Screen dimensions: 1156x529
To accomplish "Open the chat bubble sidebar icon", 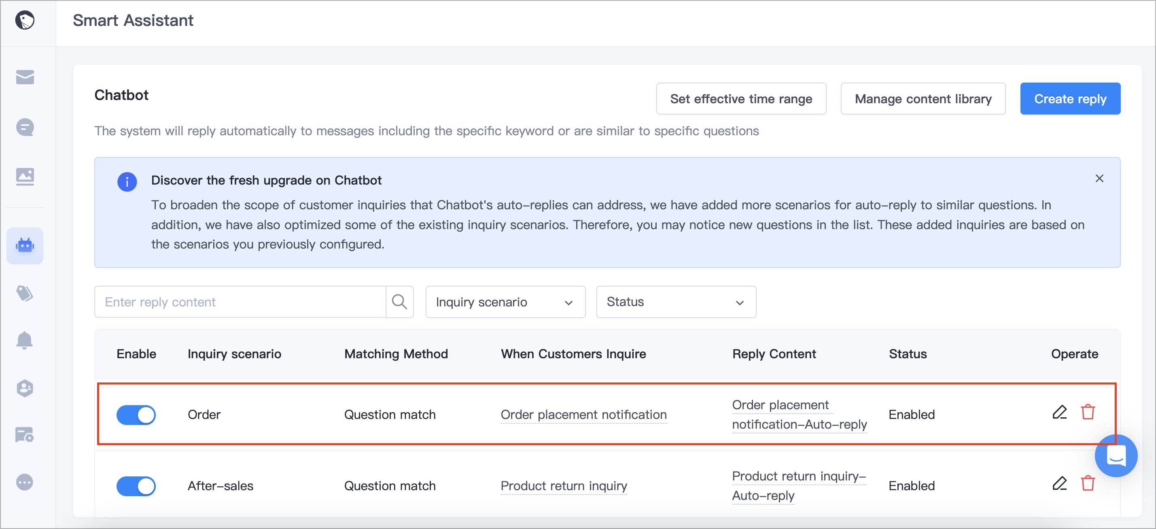I will pos(25,127).
